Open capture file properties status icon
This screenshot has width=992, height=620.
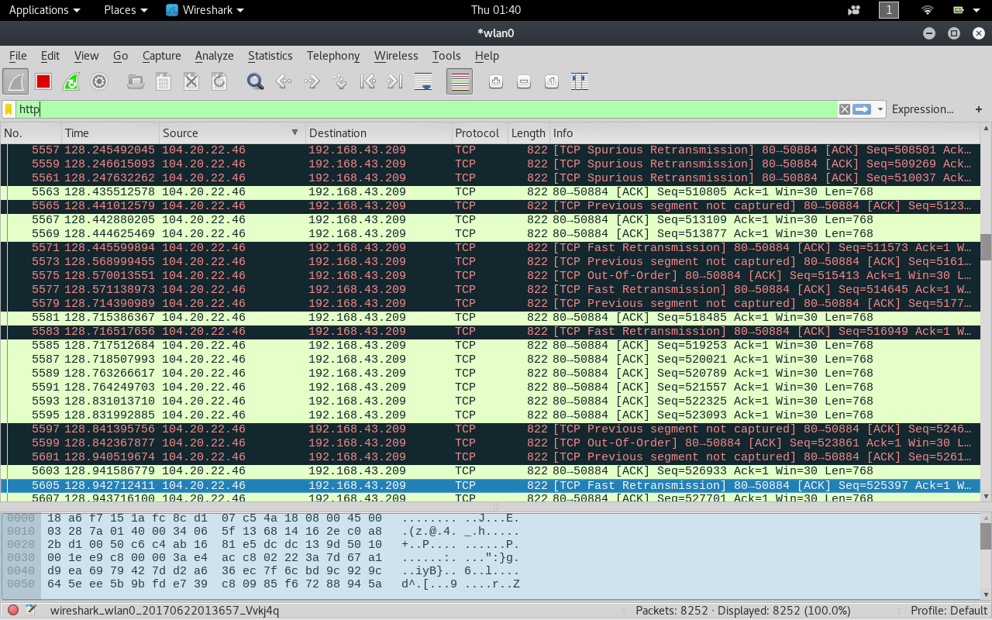coord(31,611)
